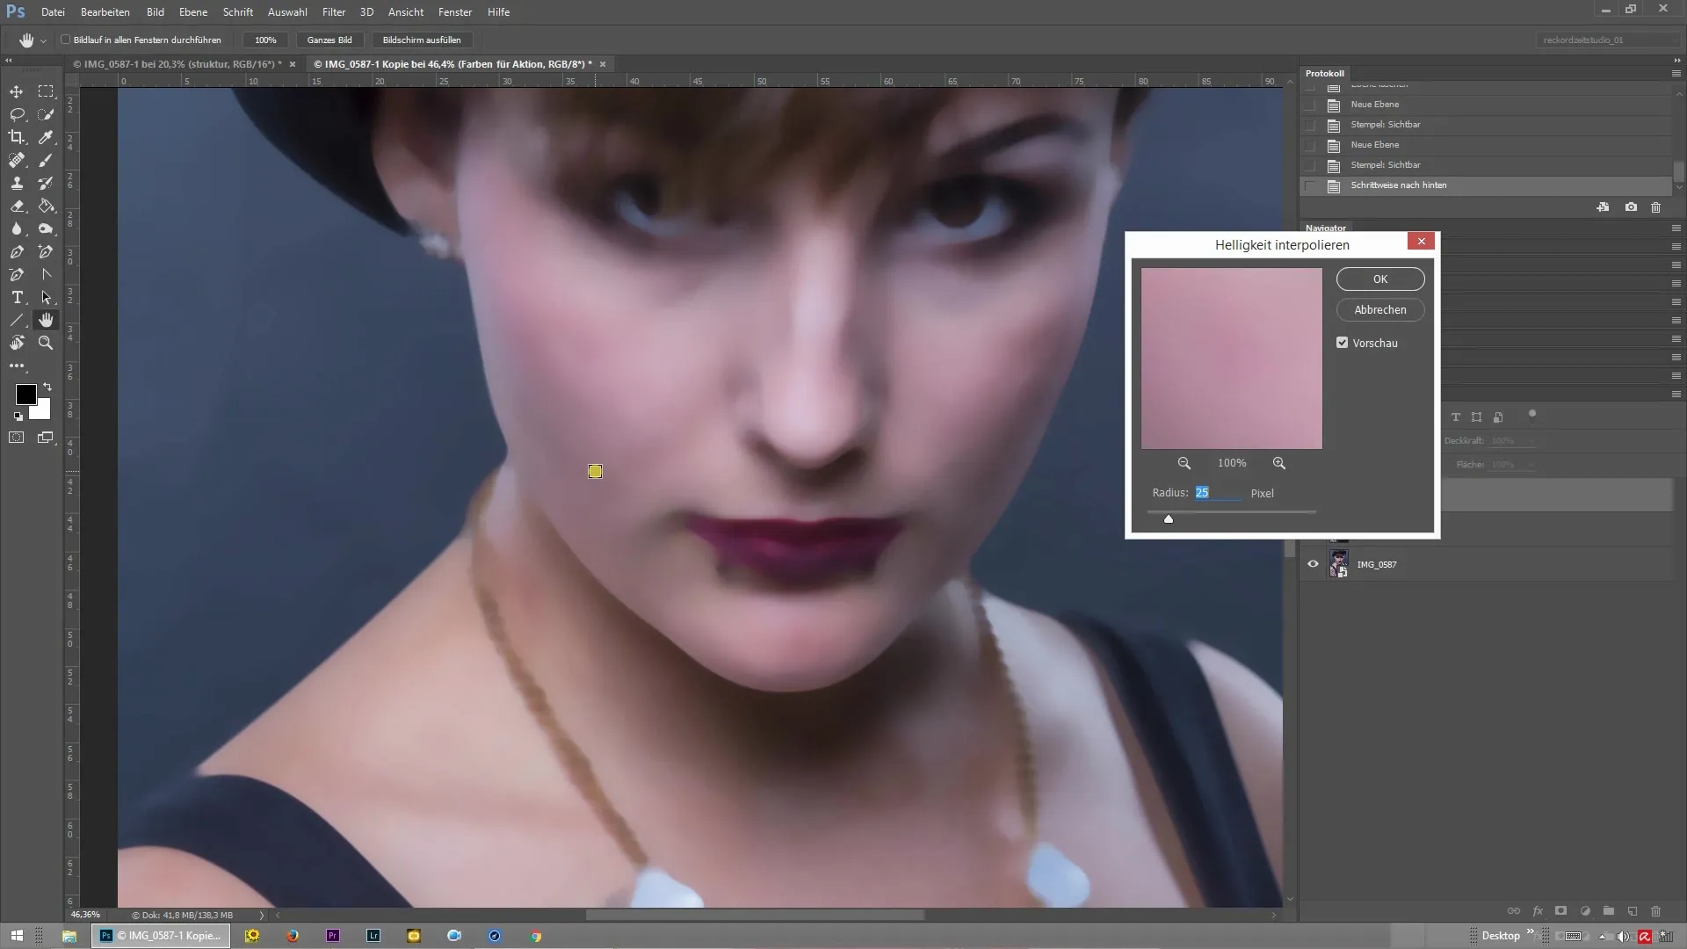Create new snapshot camera icon in Protokoll
This screenshot has height=949, width=1687.
[1631, 207]
